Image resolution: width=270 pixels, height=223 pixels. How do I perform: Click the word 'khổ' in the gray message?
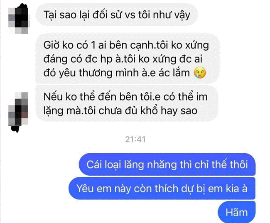click(x=149, y=110)
